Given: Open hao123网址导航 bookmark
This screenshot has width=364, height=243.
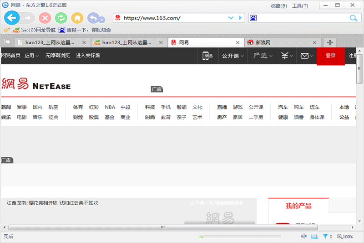Looking at the screenshot, I should click(34, 30).
